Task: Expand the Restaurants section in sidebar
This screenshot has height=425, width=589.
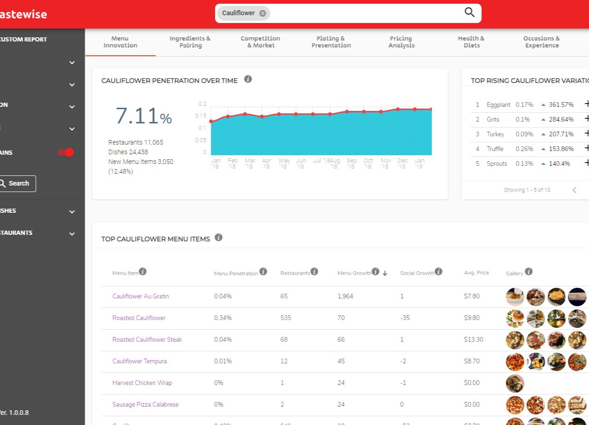Action: pyautogui.click(x=72, y=234)
